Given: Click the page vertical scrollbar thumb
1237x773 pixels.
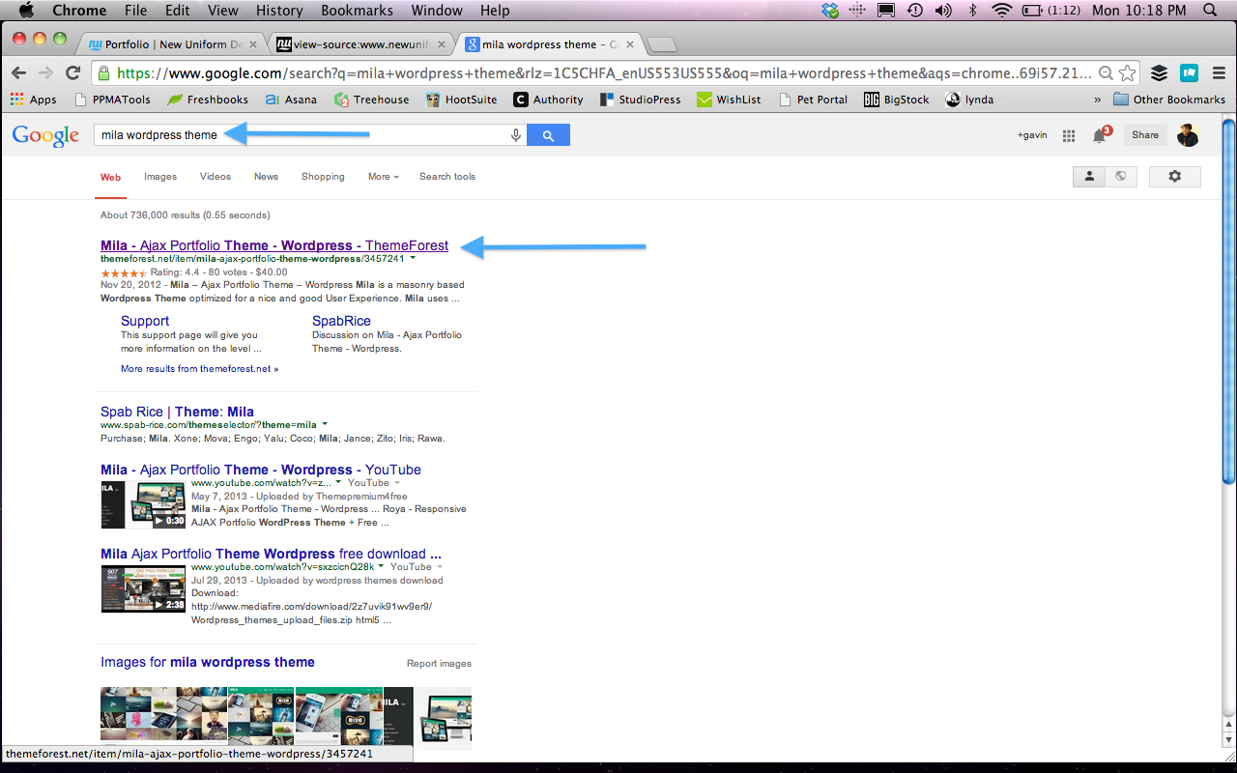Looking at the screenshot, I should tap(1229, 300).
